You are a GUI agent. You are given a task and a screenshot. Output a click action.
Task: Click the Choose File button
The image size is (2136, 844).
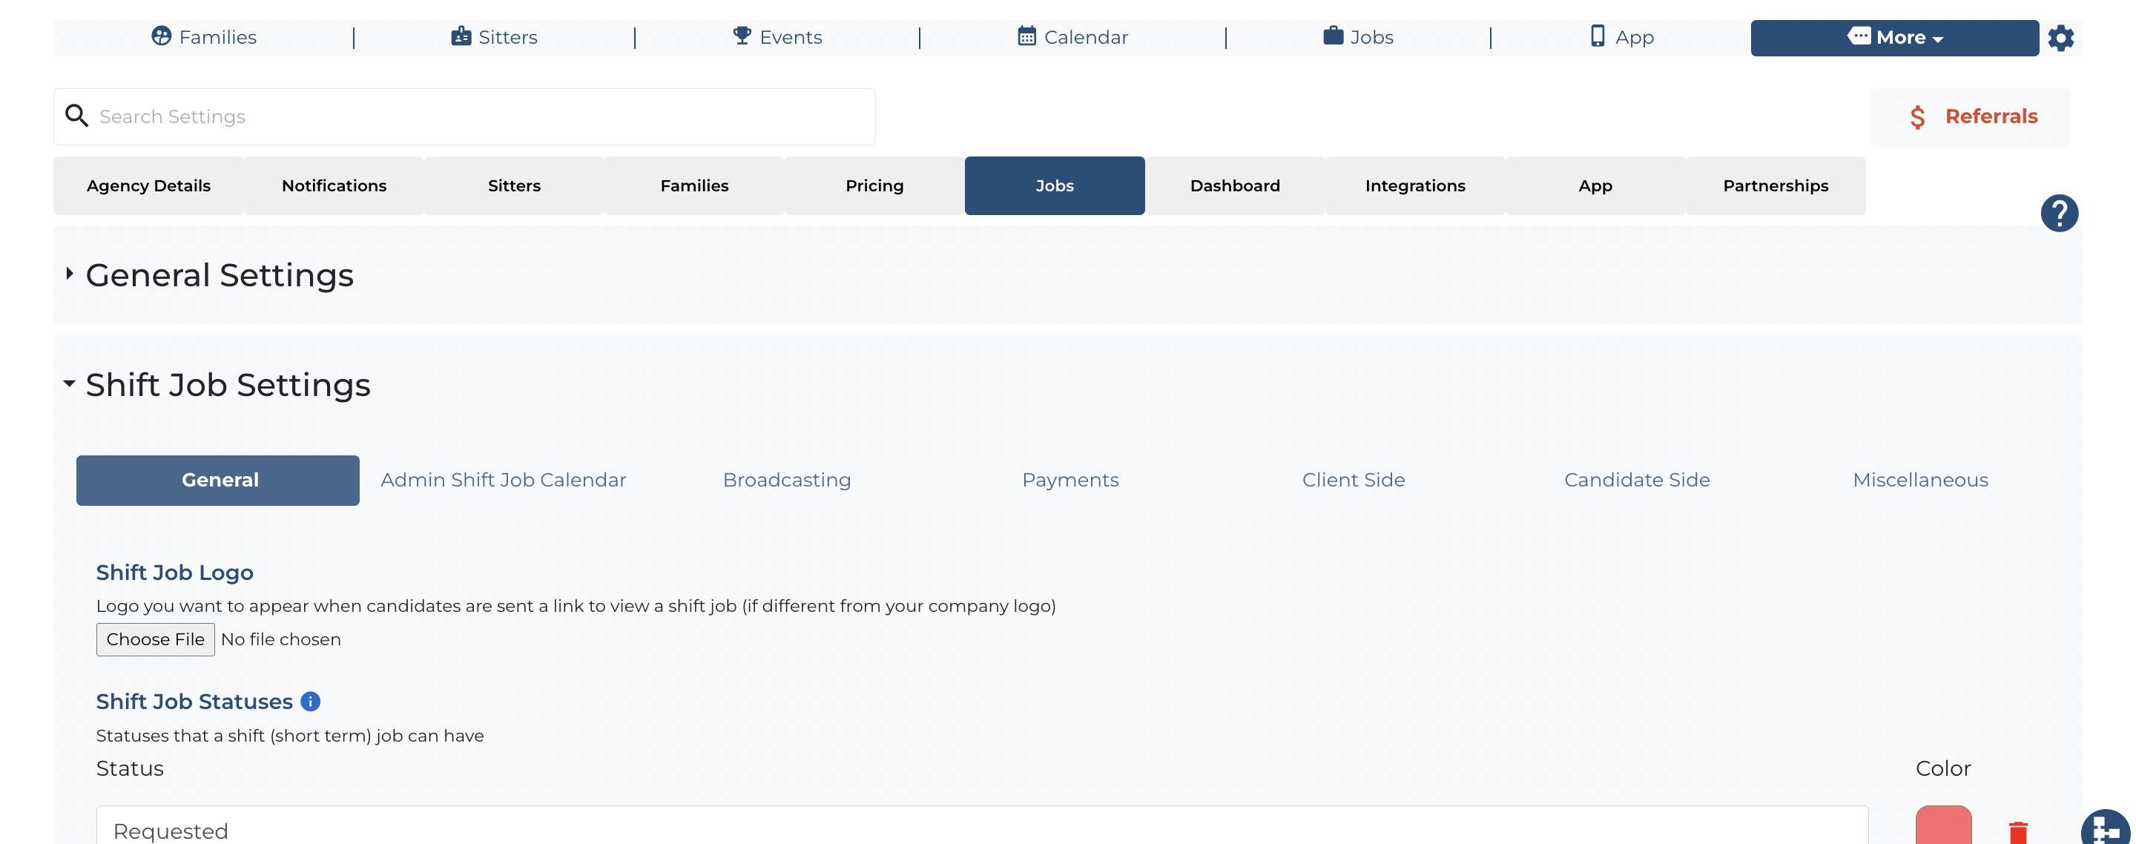point(155,639)
